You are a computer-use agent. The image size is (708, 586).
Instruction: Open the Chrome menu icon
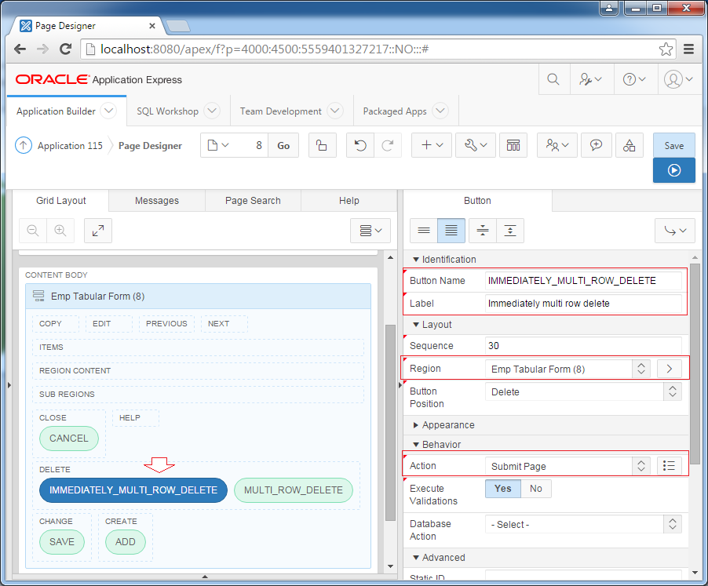688,49
